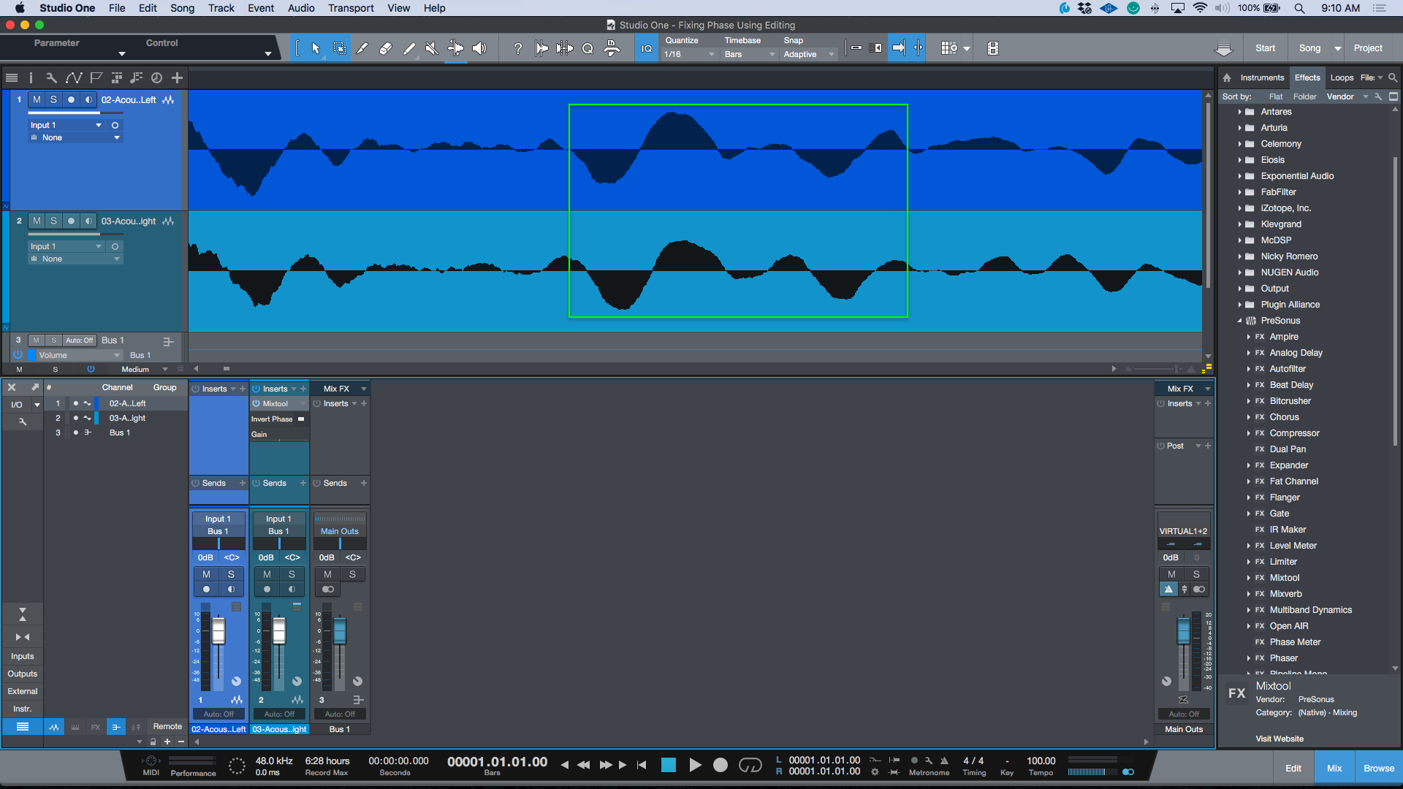Mute track 02-Acou..Left in the arrange view
This screenshot has height=789, width=1403.
37,99
